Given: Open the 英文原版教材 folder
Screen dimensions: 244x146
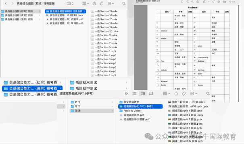Looking at the screenshot, I should (140, 102).
